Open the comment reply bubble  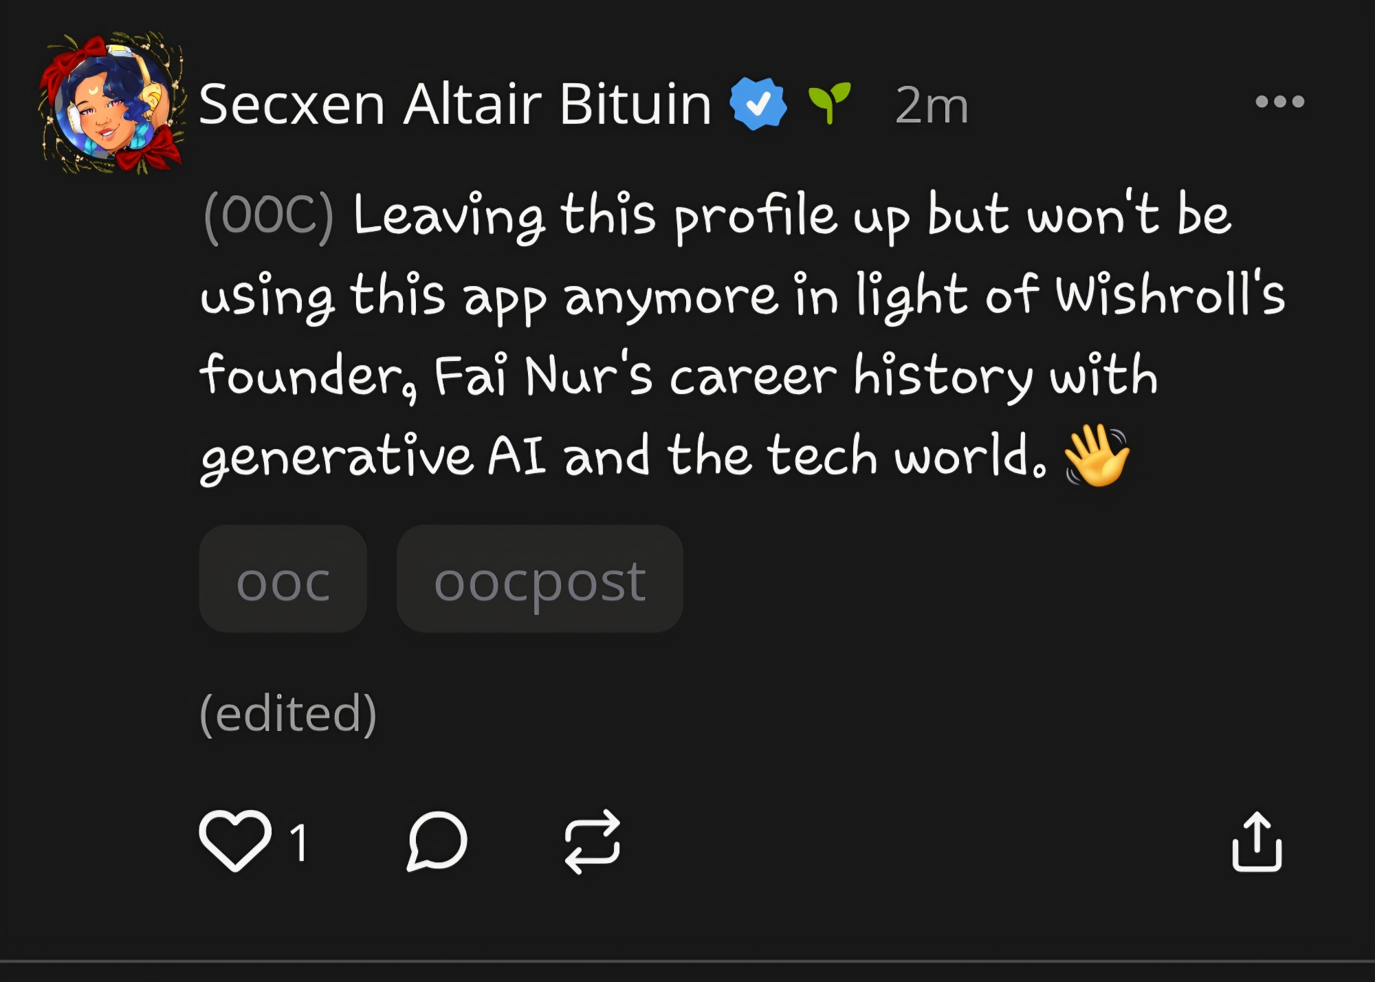click(437, 840)
